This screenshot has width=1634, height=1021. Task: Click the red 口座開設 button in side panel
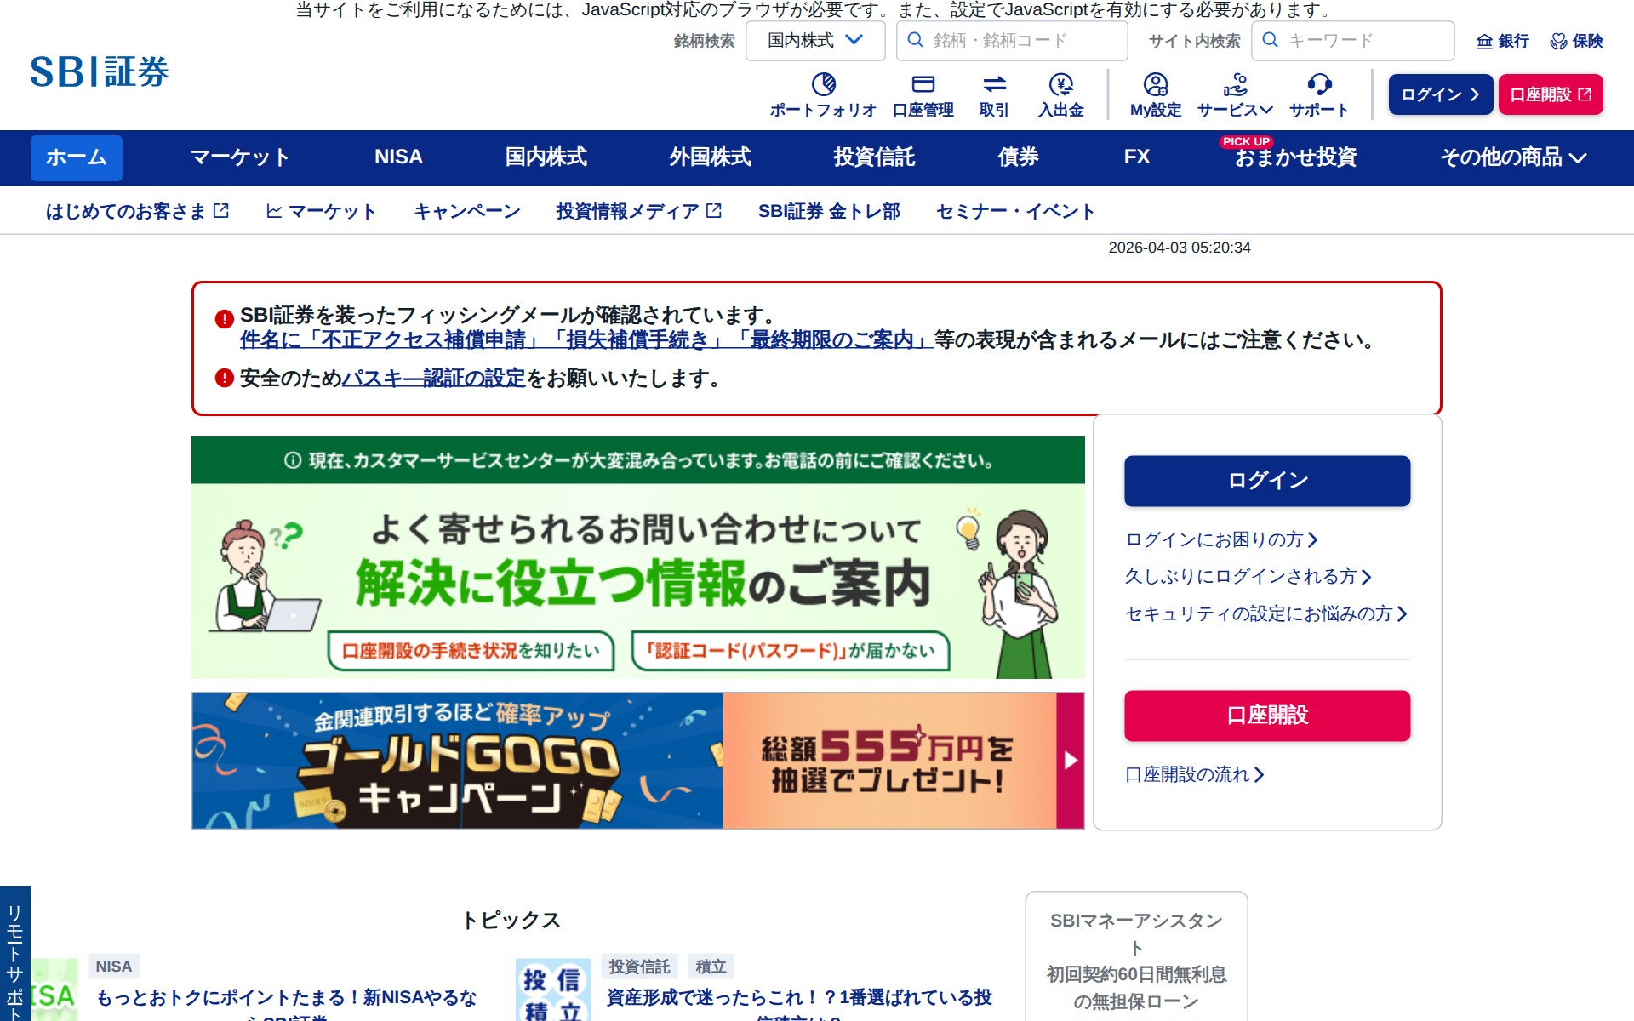pos(1266,716)
